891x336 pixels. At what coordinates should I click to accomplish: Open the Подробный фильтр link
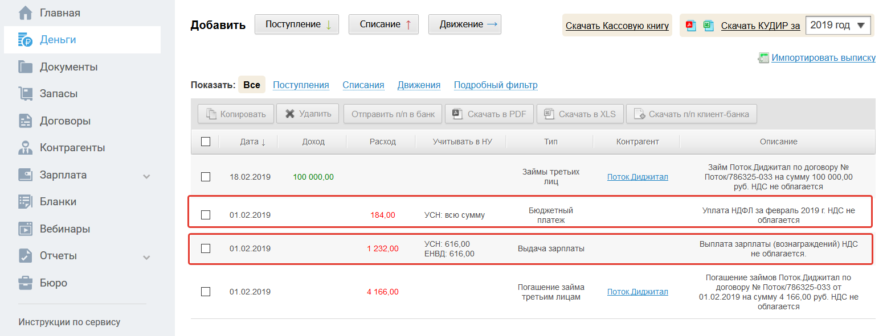click(x=496, y=85)
